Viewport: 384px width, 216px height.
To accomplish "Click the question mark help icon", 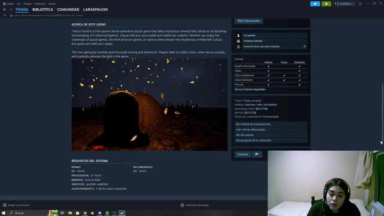I will (x=335, y=4).
